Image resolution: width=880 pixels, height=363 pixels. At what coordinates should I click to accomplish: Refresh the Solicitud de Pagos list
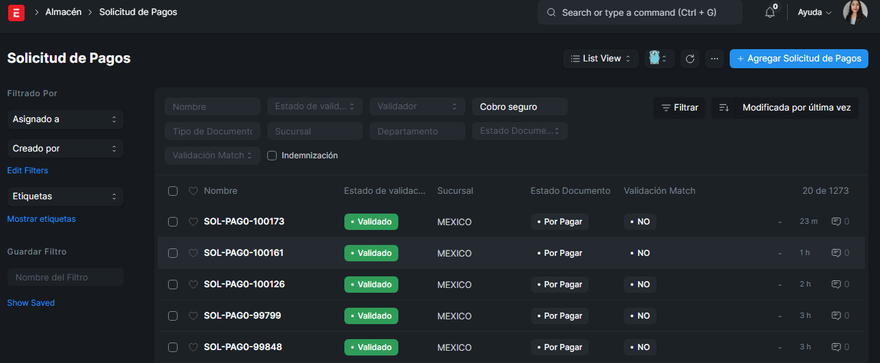[690, 59]
